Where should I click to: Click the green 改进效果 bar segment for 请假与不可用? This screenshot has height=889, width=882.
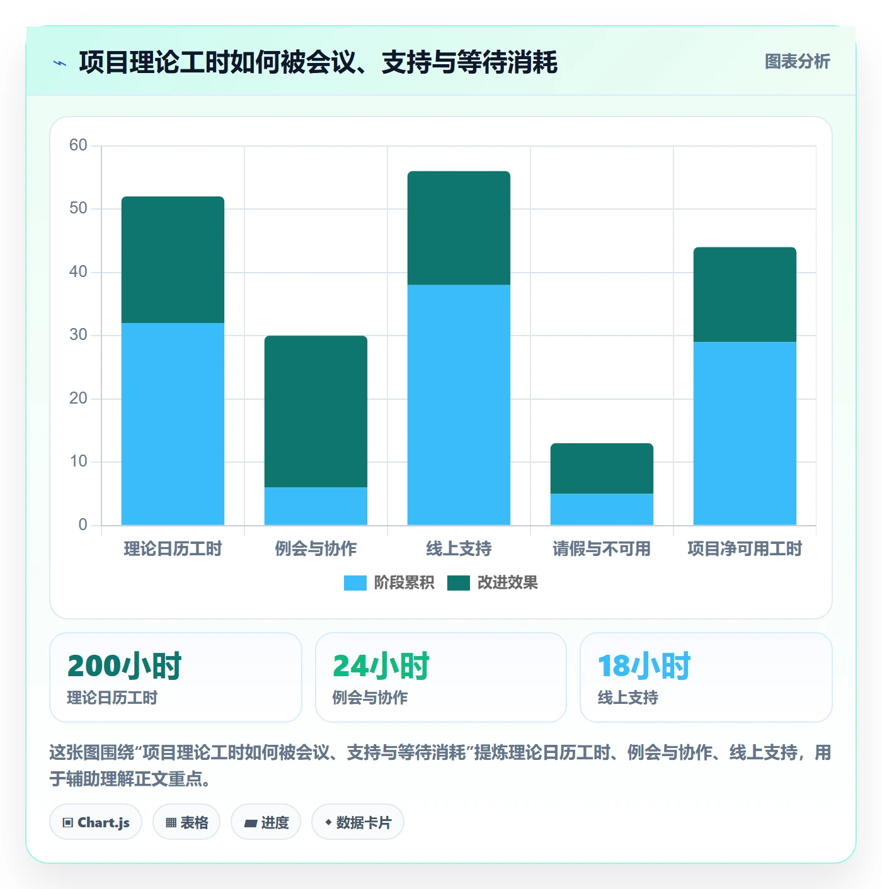pos(602,468)
